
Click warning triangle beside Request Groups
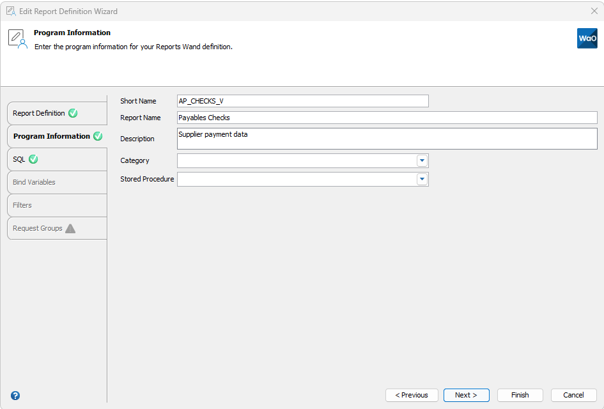(70, 228)
